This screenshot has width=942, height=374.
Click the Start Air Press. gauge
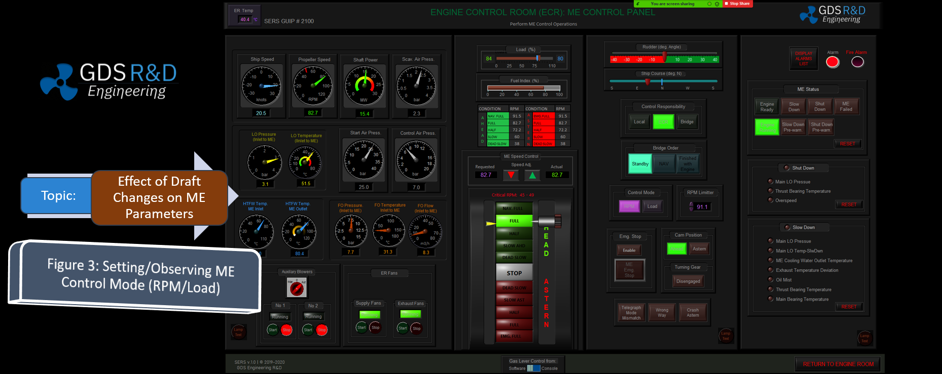pos(364,159)
